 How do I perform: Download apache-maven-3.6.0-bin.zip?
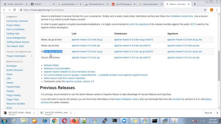(86, 45)
